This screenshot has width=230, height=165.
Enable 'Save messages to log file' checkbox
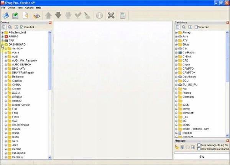tap(199, 145)
